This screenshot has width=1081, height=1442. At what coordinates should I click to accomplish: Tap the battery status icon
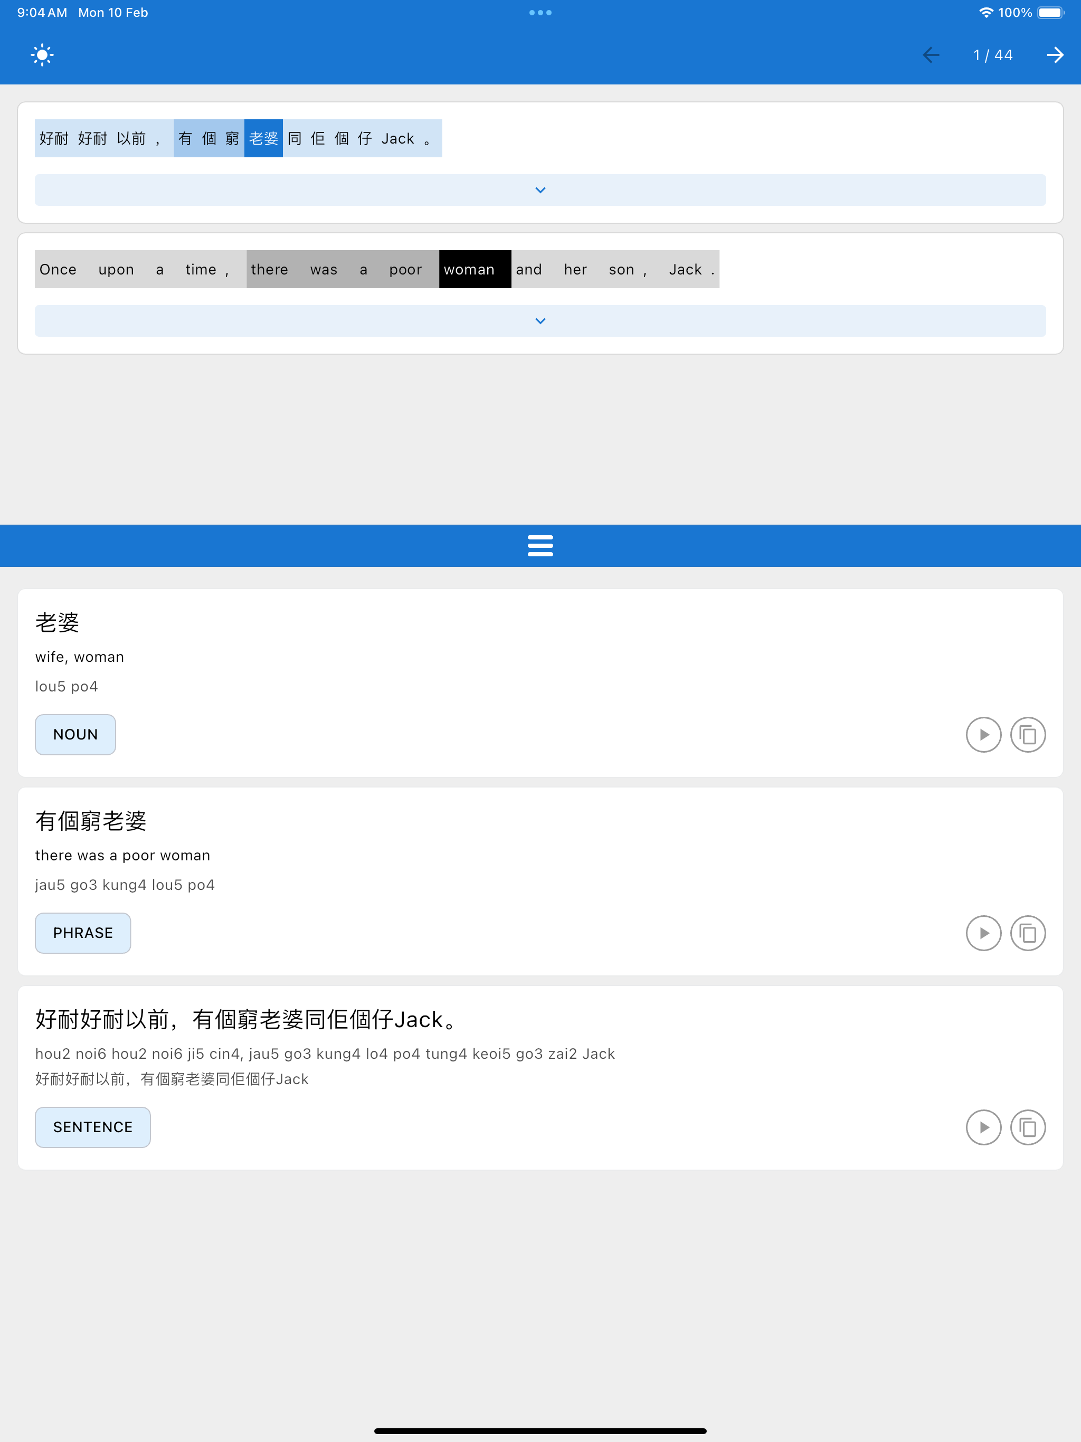coord(1051,12)
